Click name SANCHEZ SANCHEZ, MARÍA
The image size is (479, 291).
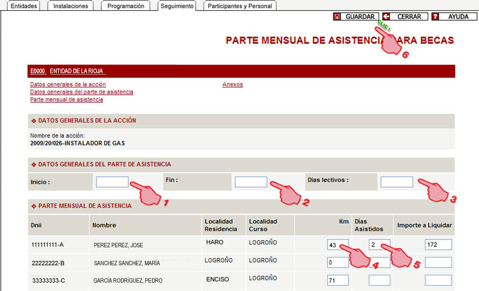click(x=127, y=263)
